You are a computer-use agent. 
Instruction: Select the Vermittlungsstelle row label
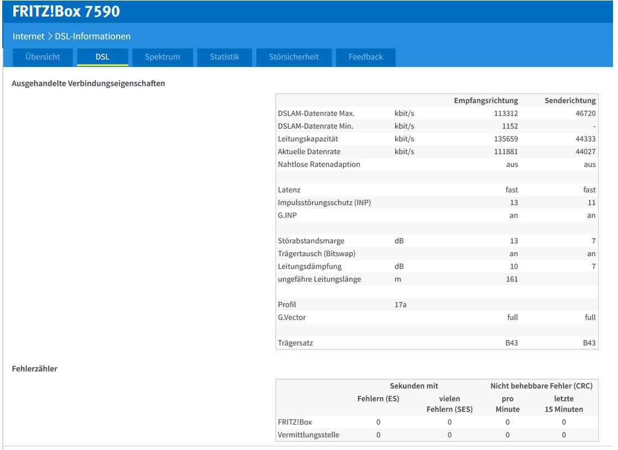[x=308, y=435]
